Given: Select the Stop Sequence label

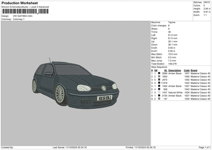Looking at the screenshot, I should pyautogui.click(x=159, y=67).
